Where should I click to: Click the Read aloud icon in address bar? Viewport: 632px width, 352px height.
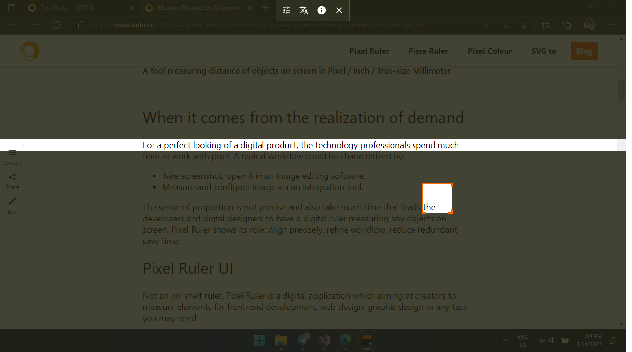tap(487, 25)
